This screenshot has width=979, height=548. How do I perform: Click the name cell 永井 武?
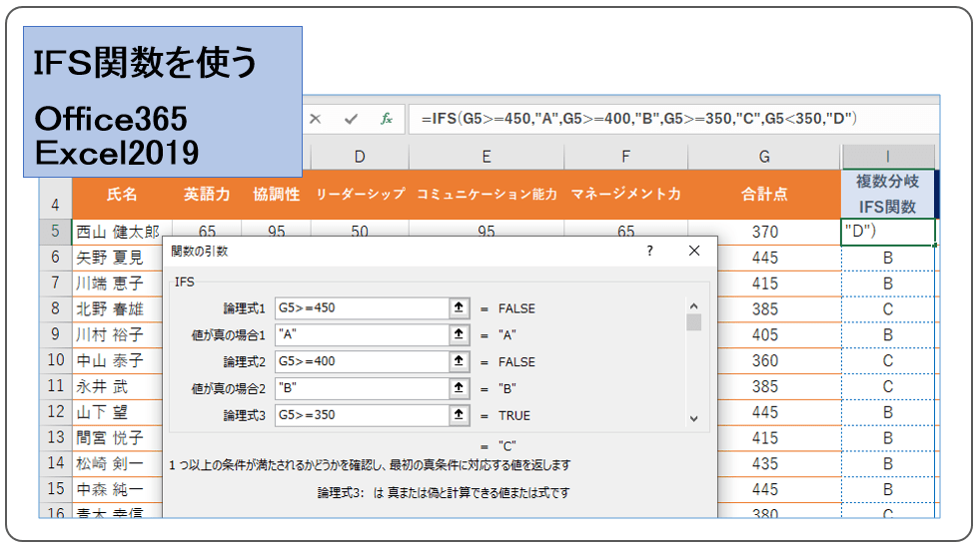tap(118, 386)
